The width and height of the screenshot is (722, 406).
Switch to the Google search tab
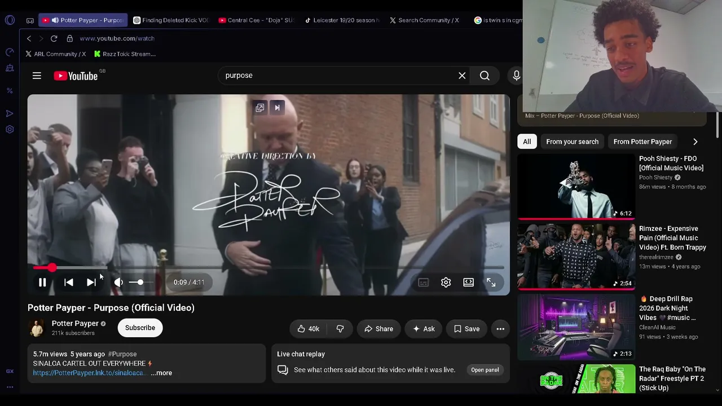[498, 20]
